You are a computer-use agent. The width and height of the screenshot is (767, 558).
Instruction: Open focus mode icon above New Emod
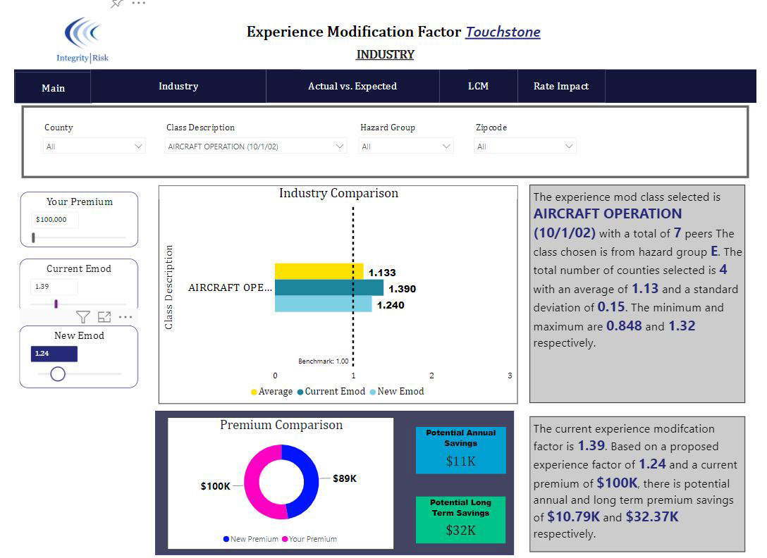click(x=104, y=317)
